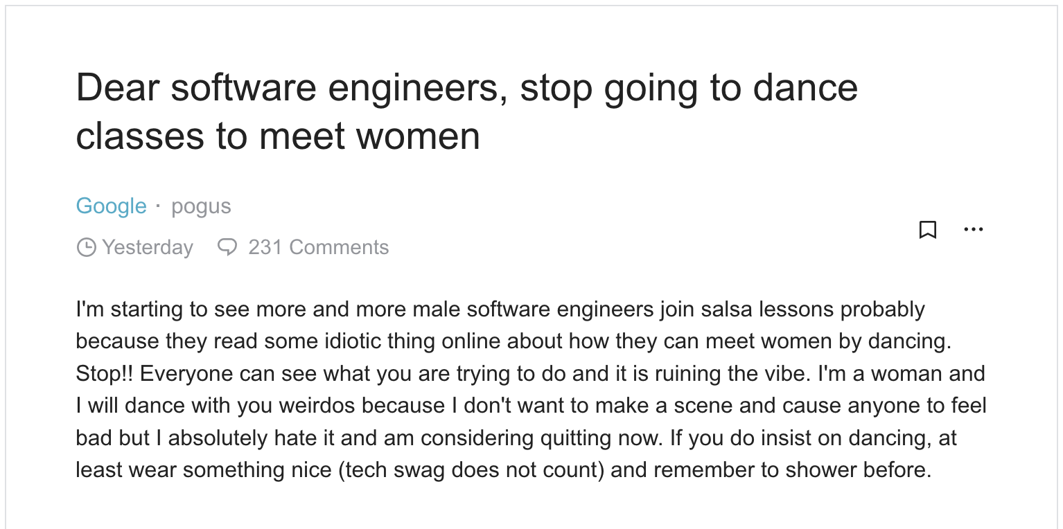Click the clock icon beside Yesterday
This screenshot has width=1063, height=529.
click(x=86, y=247)
